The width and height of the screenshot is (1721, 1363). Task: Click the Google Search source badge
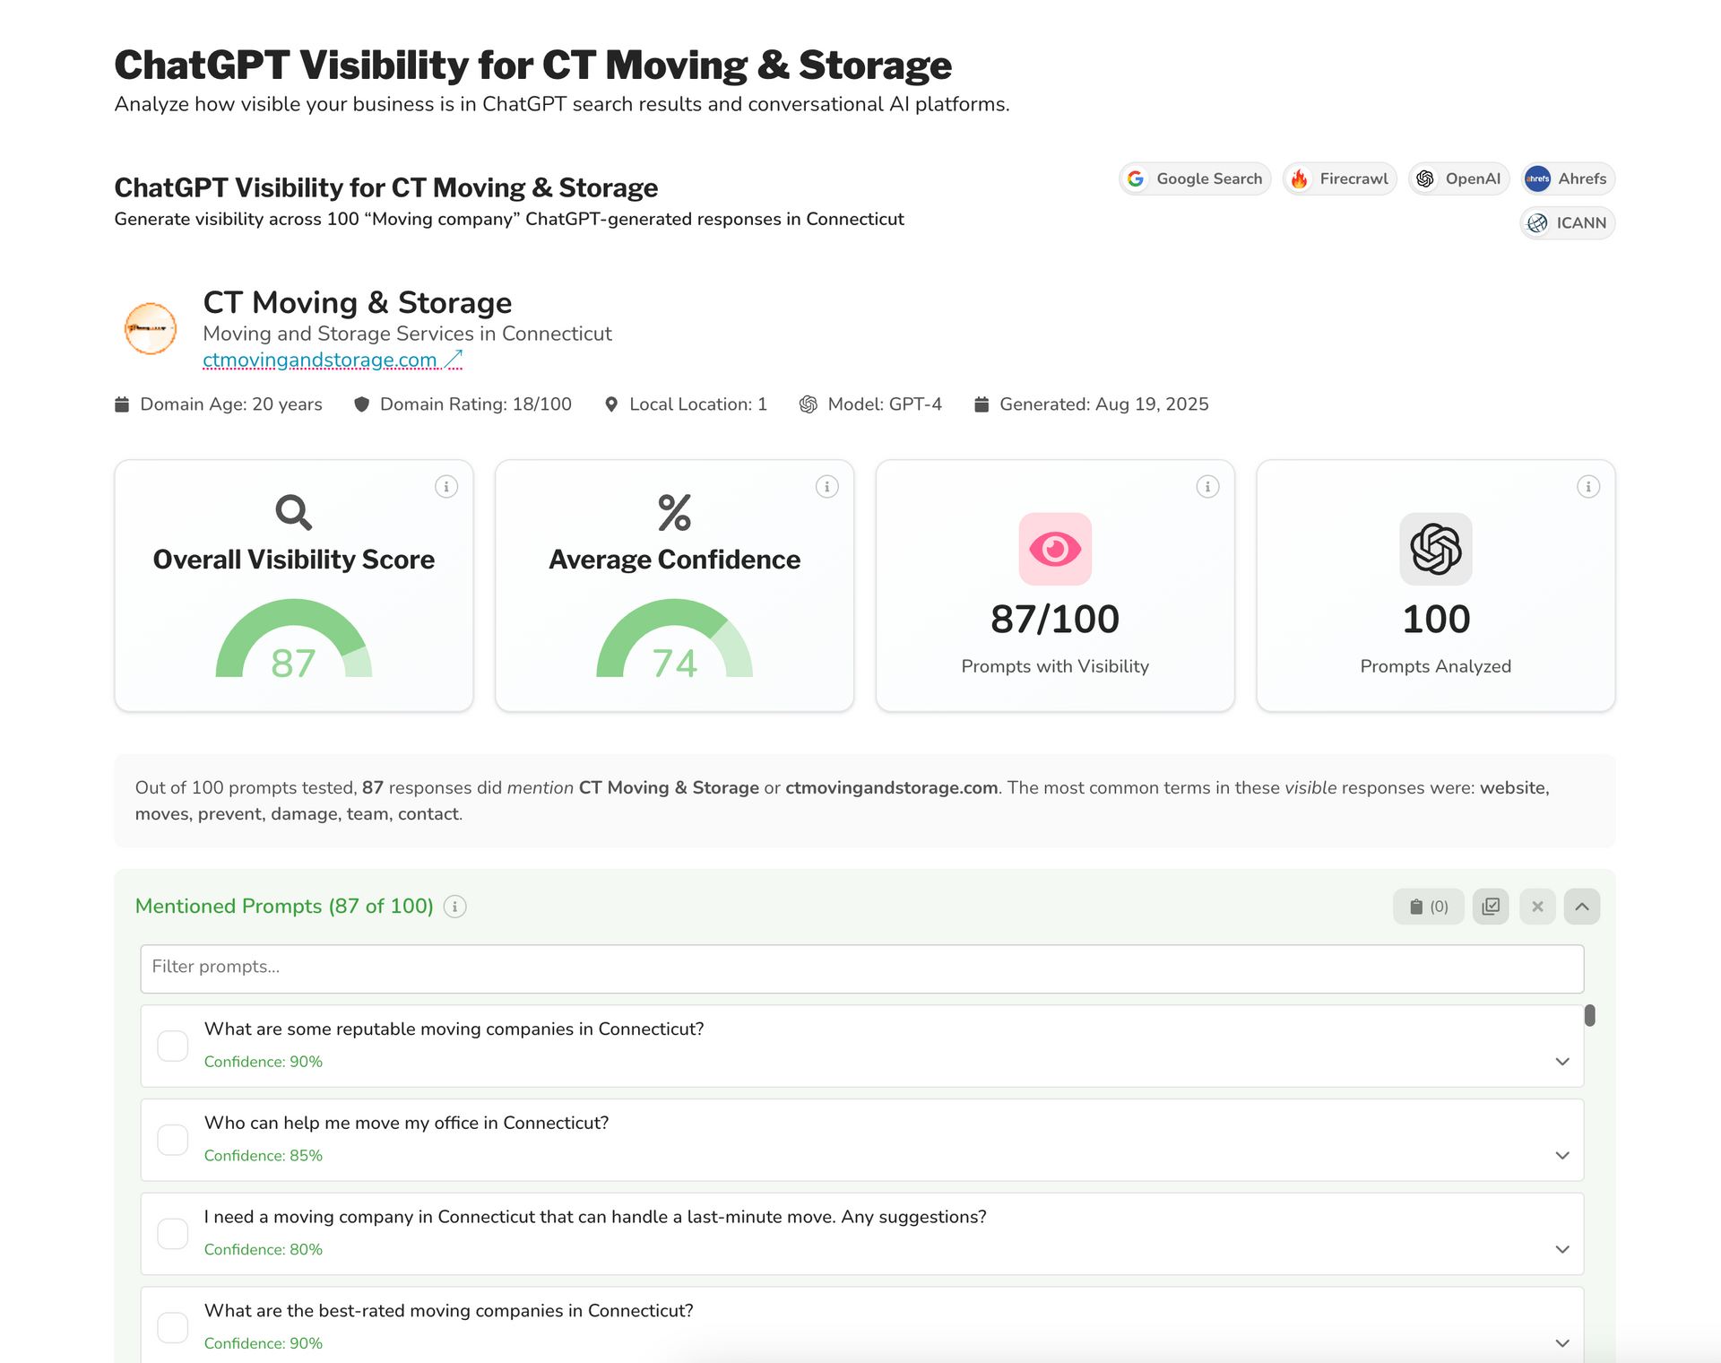[x=1195, y=178]
